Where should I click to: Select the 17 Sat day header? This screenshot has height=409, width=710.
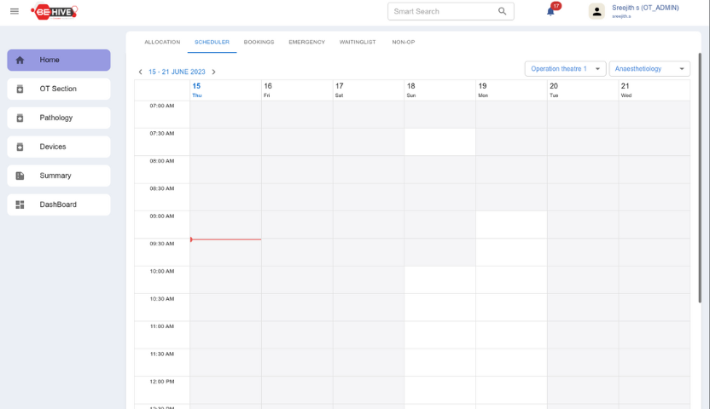(x=369, y=90)
